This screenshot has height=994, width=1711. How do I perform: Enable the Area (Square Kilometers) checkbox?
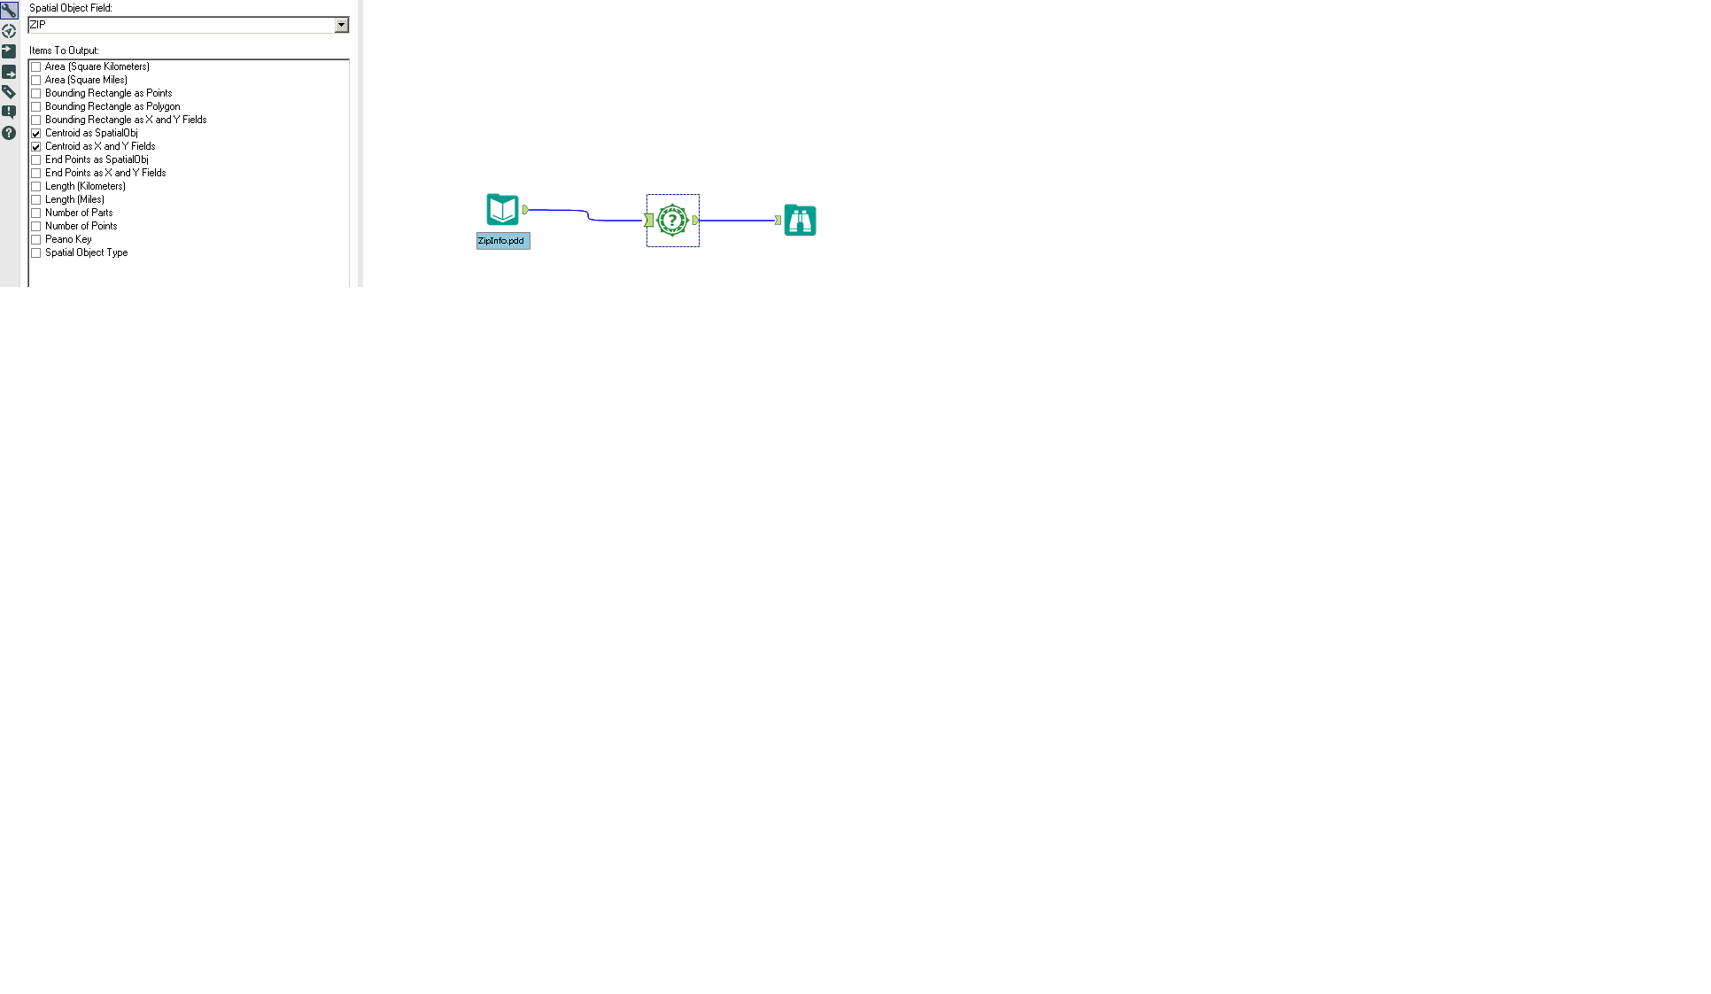[x=35, y=65]
